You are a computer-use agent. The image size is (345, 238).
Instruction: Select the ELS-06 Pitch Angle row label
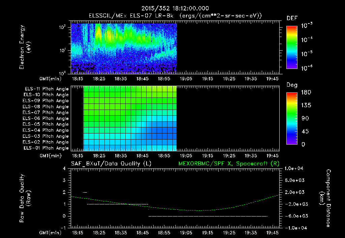(46, 118)
